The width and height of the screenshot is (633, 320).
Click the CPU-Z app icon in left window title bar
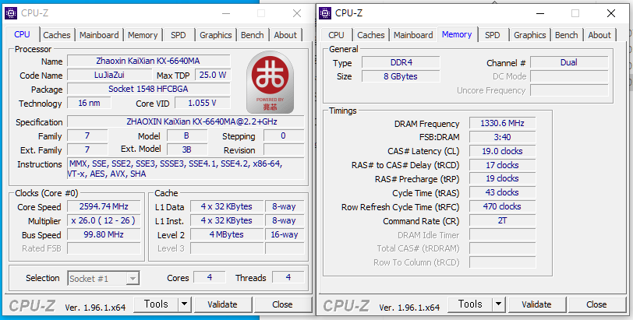point(11,13)
